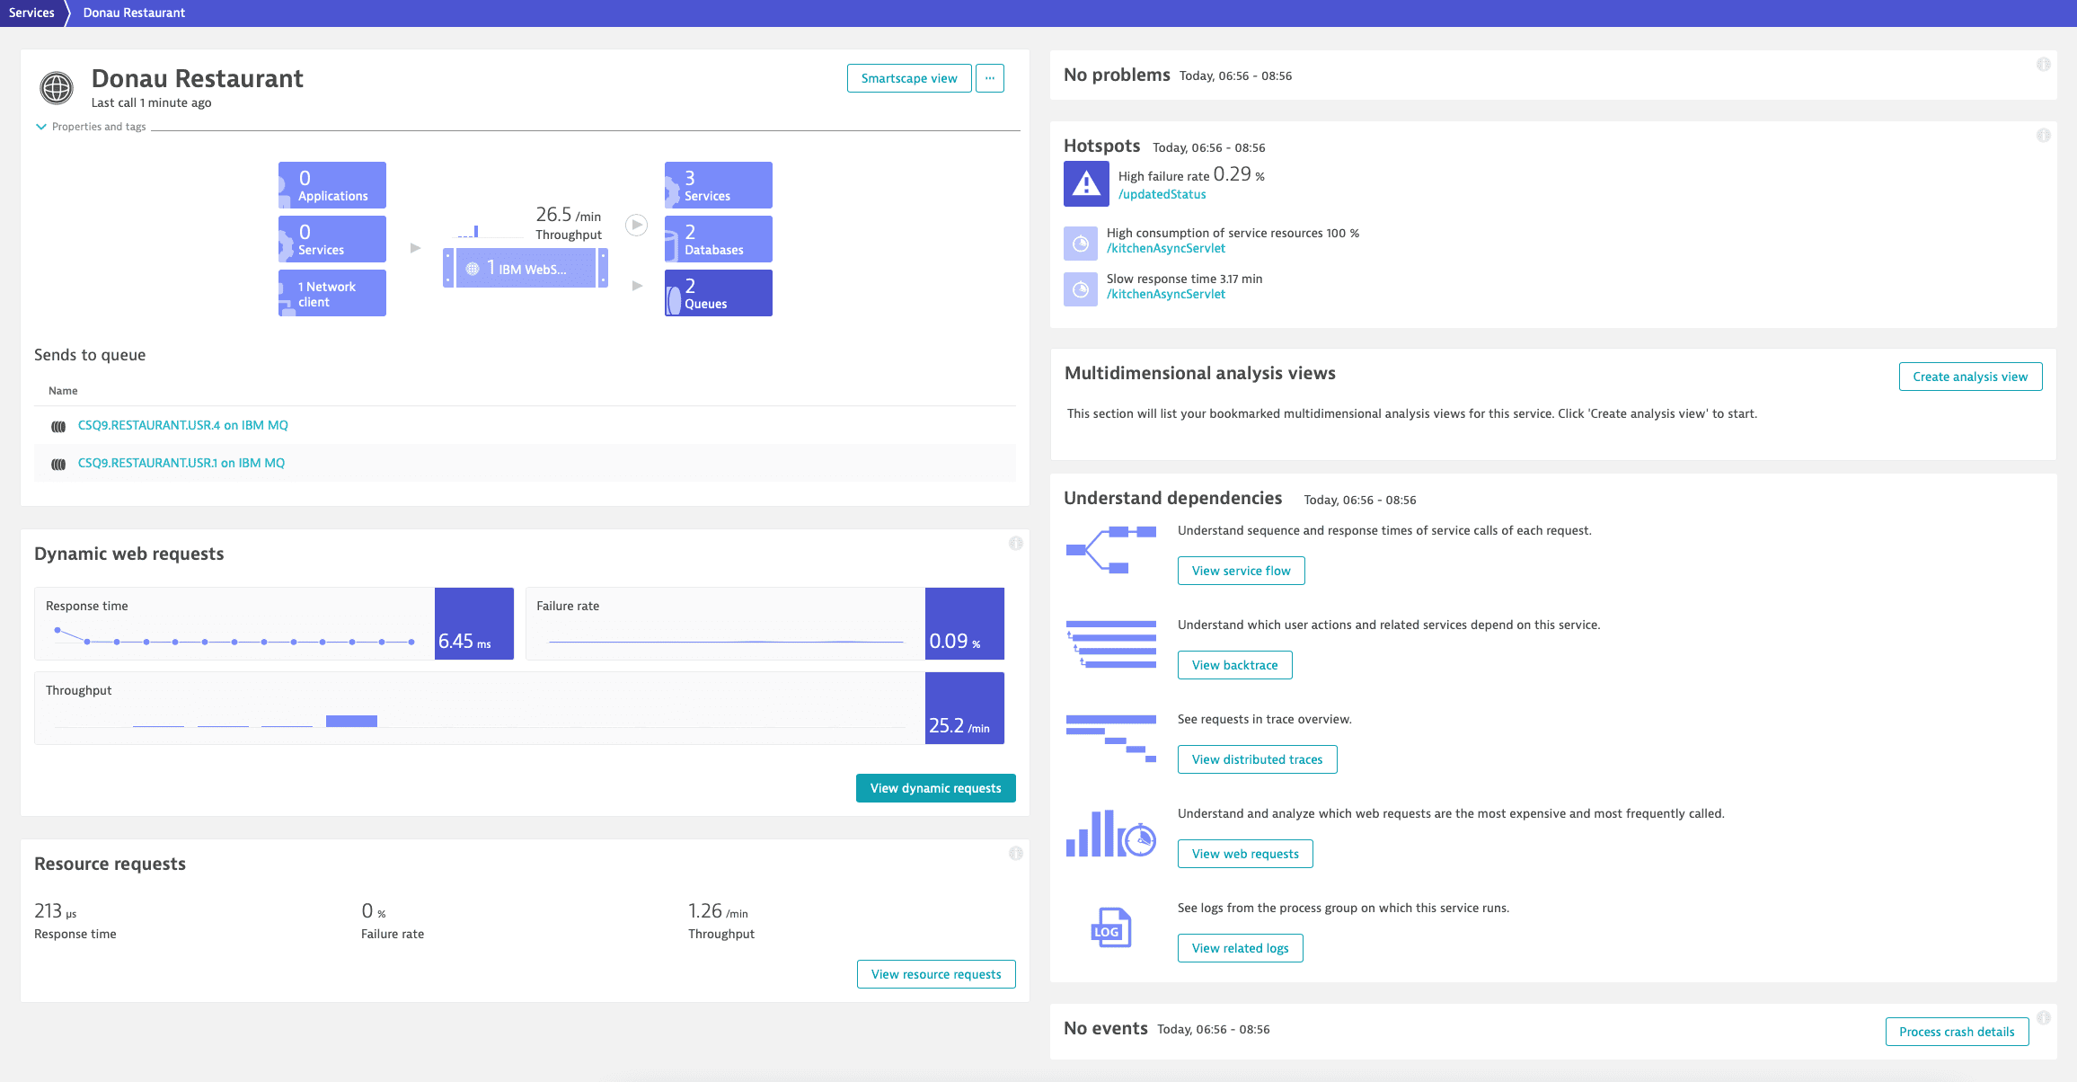Select Donau Restaurant breadcrumb item
2077x1082 pixels.
[x=134, y=13]
